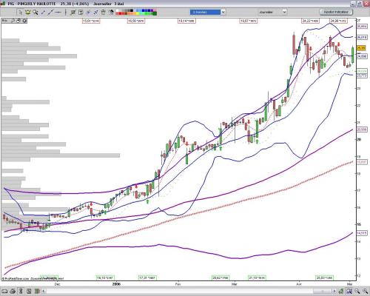Click the highlighted icon left of zoom-out

[349, 292]
